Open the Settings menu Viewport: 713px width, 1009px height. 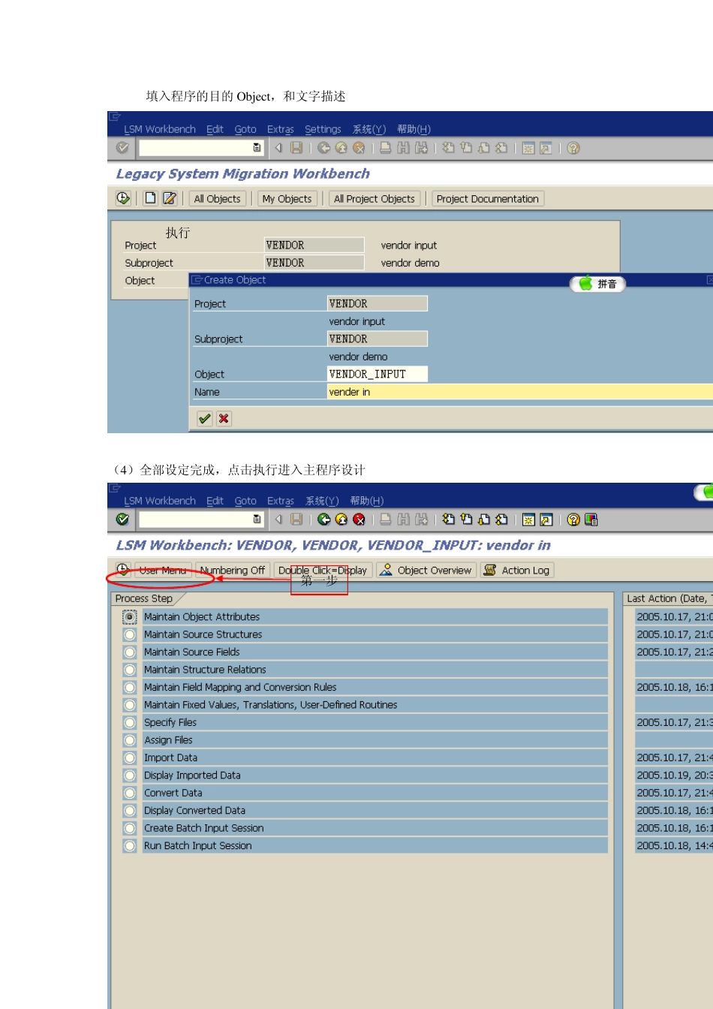[323, 129]
